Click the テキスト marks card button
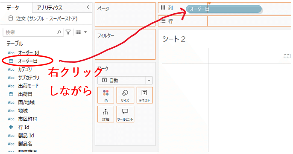Viewport: 293px width, 154px height. click(x=144, y=95)
